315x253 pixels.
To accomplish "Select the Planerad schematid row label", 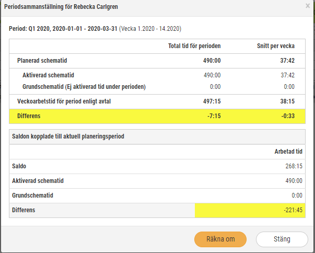I will [x=42, y=61].
